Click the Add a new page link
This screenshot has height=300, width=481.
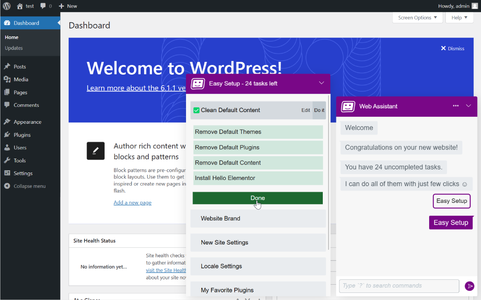pyautogui.click(x=133, y=202)
